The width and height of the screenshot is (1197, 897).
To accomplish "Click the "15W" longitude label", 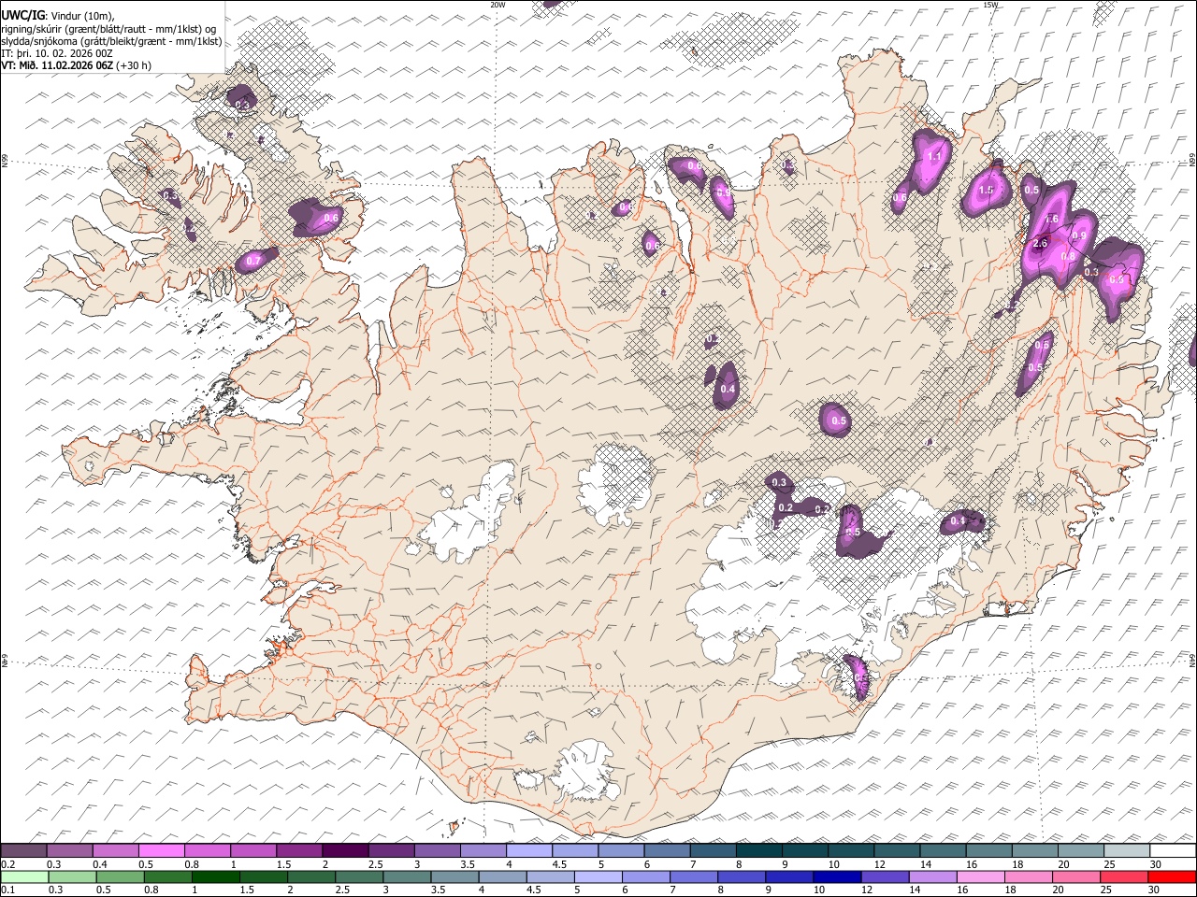I will (990, 5).
